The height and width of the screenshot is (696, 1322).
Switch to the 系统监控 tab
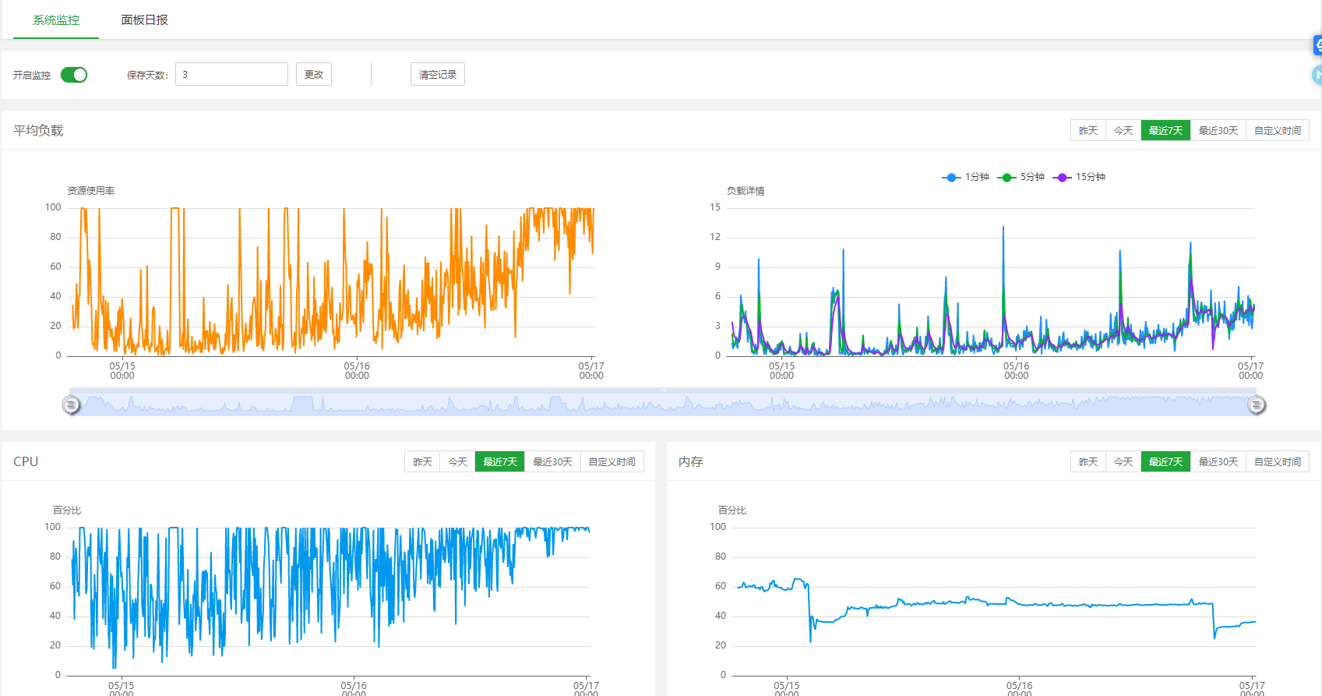[x=56, y=20]
